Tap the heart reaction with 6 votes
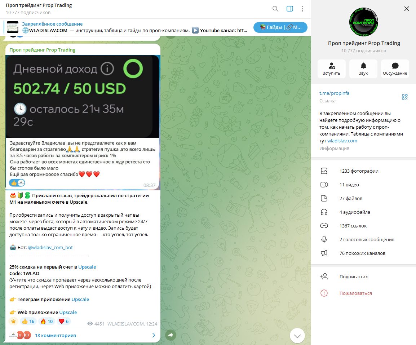Screen dimensions: 416x345 [64, 321]
